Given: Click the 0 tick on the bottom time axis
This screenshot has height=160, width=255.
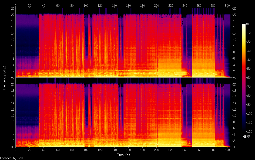Looking at the screenshot, I should 16,150.
